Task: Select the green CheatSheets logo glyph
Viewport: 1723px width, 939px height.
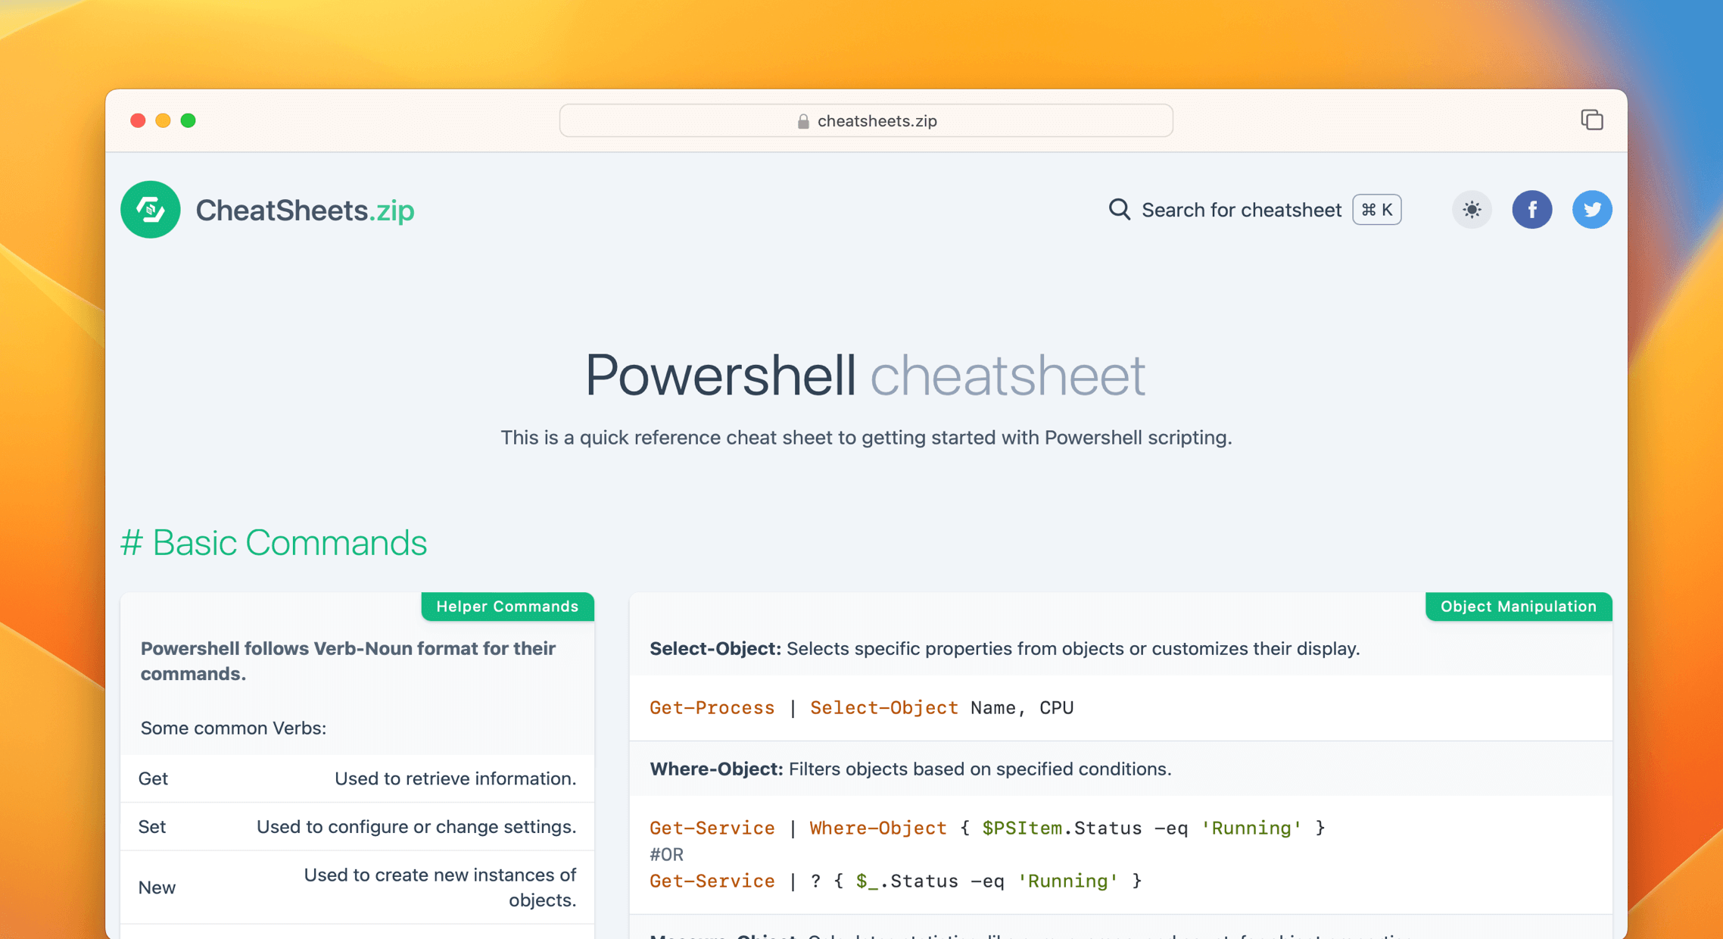Action: pos(150,210)
